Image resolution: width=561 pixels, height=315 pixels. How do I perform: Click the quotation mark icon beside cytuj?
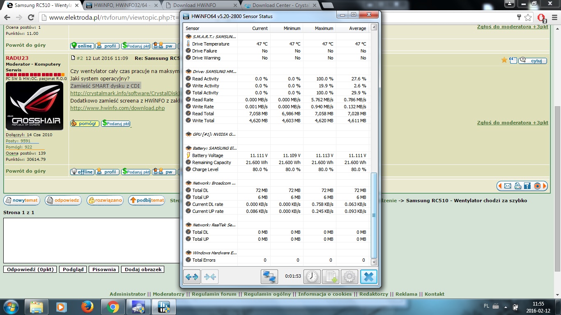click(x=513, y=60)
